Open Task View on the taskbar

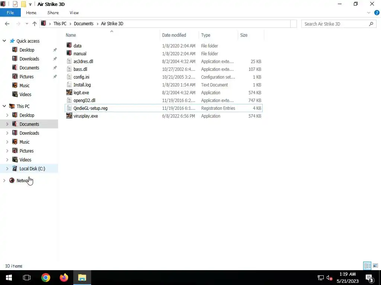[27, 278]
